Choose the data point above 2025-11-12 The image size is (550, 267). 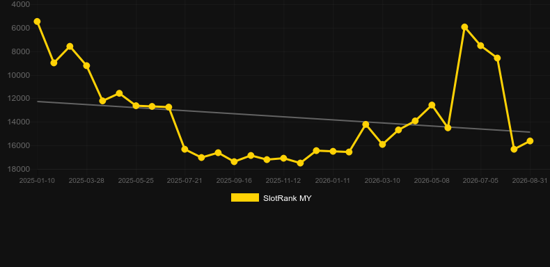coord(283,158)
